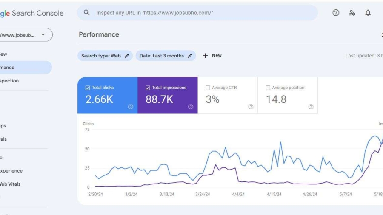Click the 4/15/24 date axis label
The width and height of the screenshot is (383, 215).
point(274,194)
